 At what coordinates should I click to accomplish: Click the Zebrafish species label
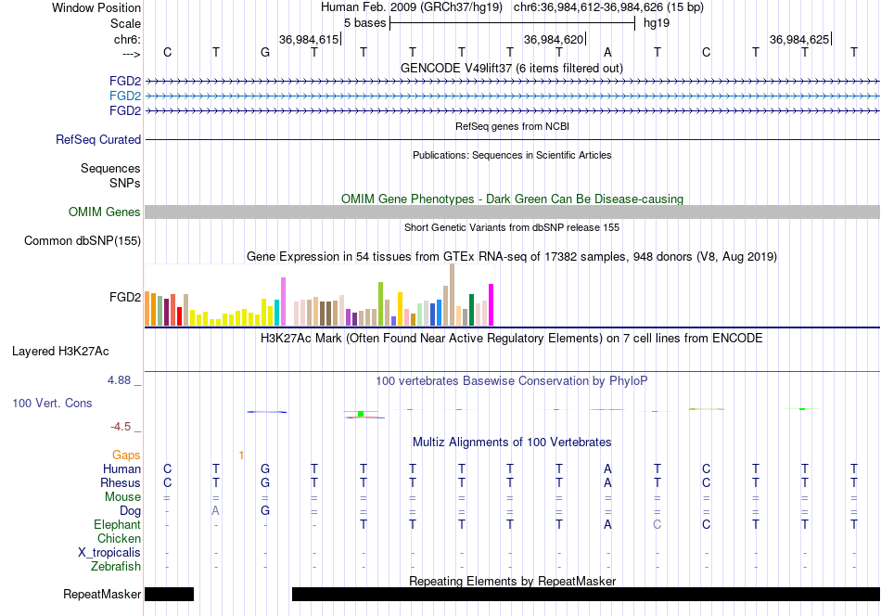coord(116,566)
